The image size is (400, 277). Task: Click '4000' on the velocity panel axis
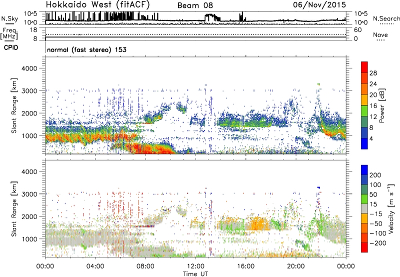pos(29,171)
